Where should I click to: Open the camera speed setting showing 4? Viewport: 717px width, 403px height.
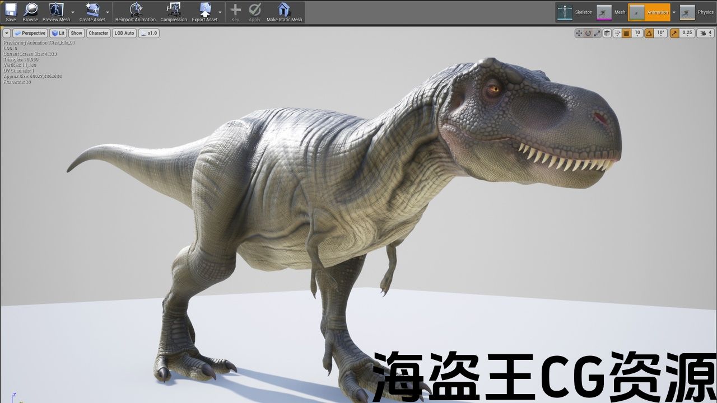coord(705,33)
